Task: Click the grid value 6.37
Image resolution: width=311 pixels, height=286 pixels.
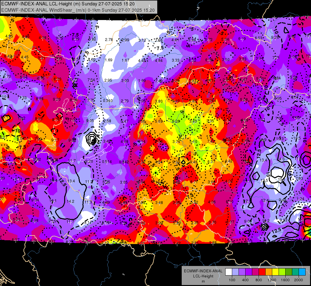Action: [x=211, y=162]
